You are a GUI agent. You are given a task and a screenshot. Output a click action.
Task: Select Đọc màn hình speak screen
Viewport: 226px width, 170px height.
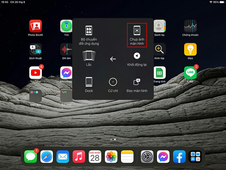pyautogui.click(x=137, y=84)
